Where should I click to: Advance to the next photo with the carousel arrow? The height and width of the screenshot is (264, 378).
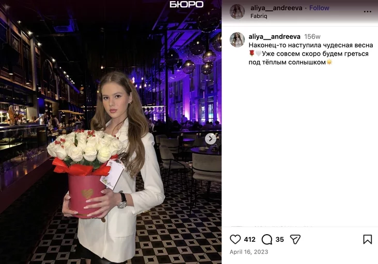(x=211, y=139)
